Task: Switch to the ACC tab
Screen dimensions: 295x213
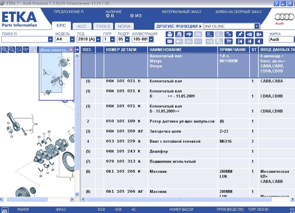Action: [x=82, y=26]
